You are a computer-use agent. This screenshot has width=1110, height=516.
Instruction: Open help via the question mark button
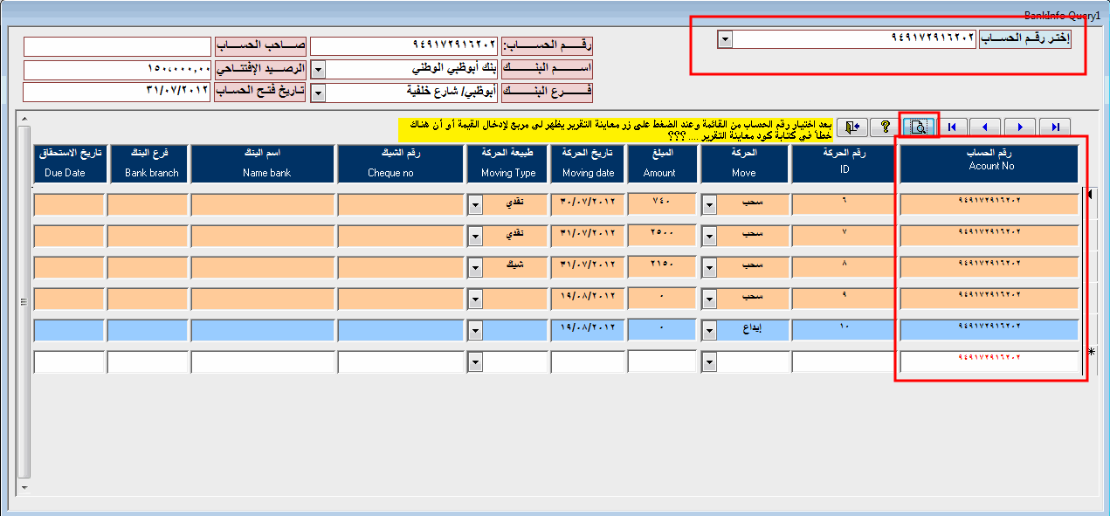tap(884, 127)
